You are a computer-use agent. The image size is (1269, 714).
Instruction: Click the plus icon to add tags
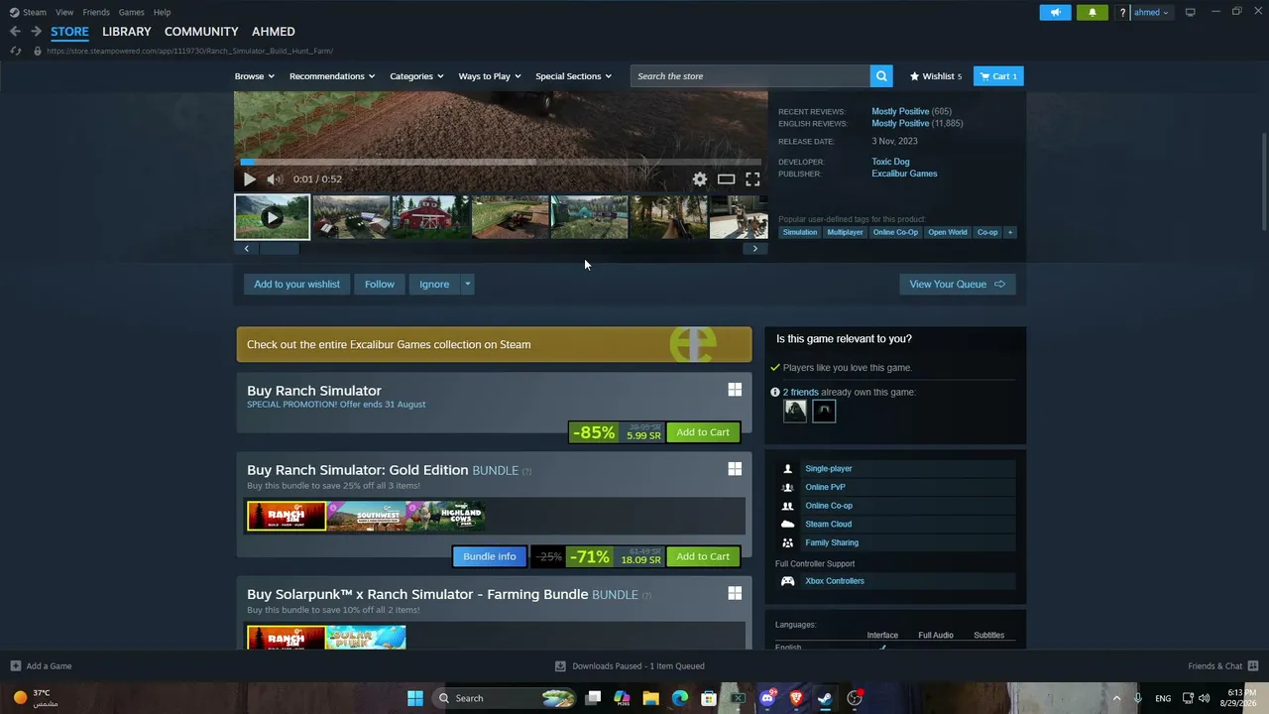(1010, 232)
